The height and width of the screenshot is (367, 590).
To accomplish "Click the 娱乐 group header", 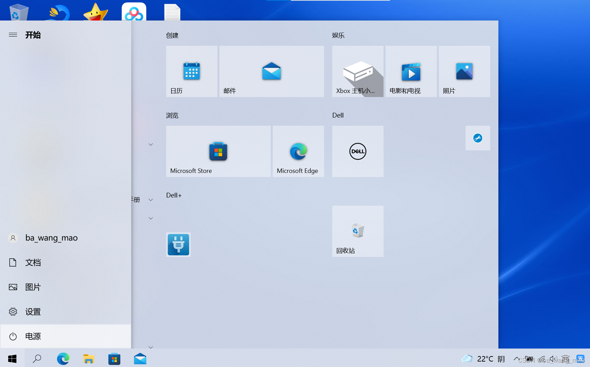I will click(338, 35).
